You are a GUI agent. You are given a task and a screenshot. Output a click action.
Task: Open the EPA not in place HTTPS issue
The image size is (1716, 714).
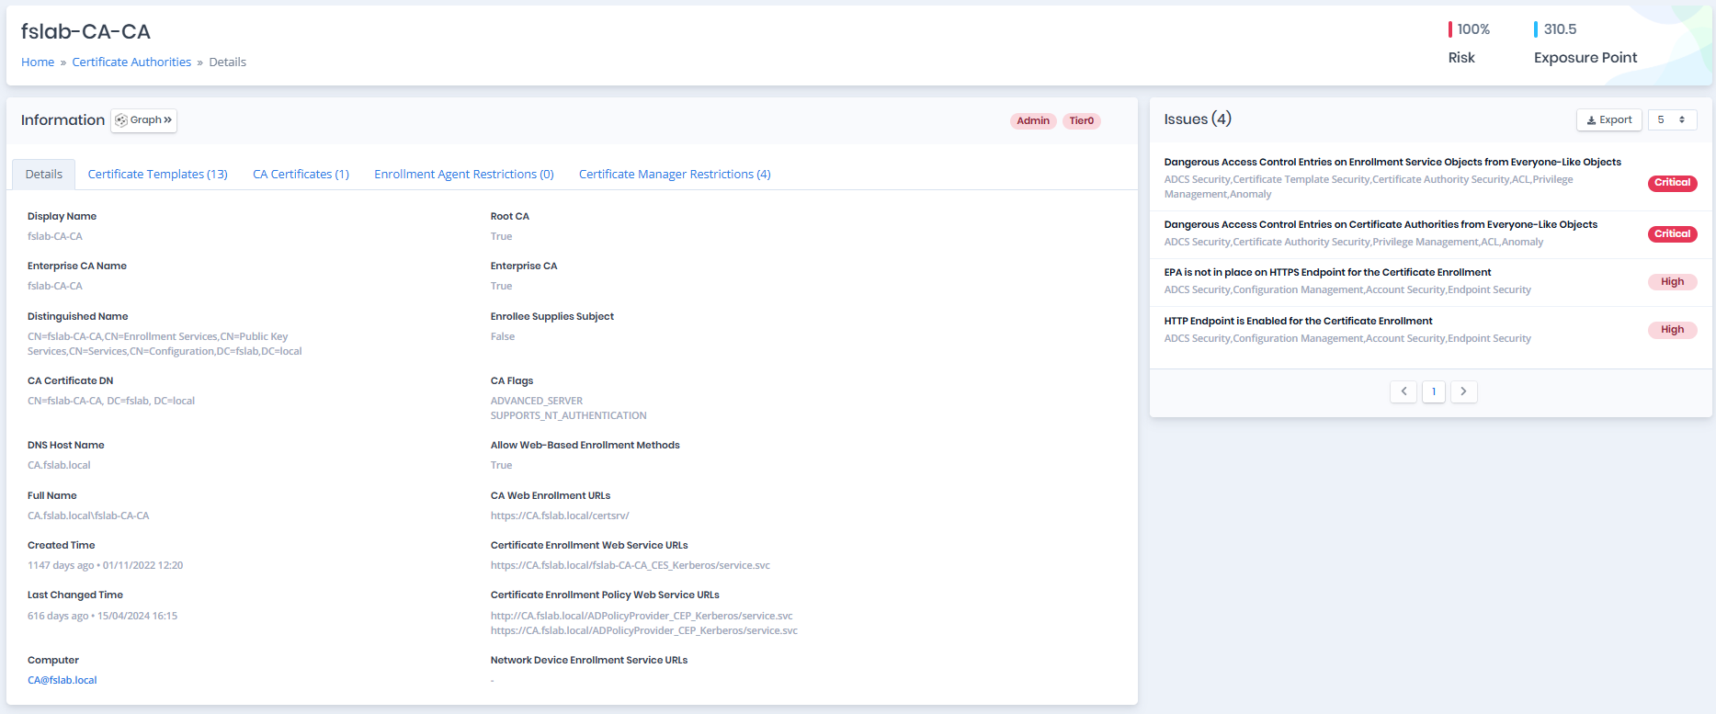click(x=1327, y=272)
